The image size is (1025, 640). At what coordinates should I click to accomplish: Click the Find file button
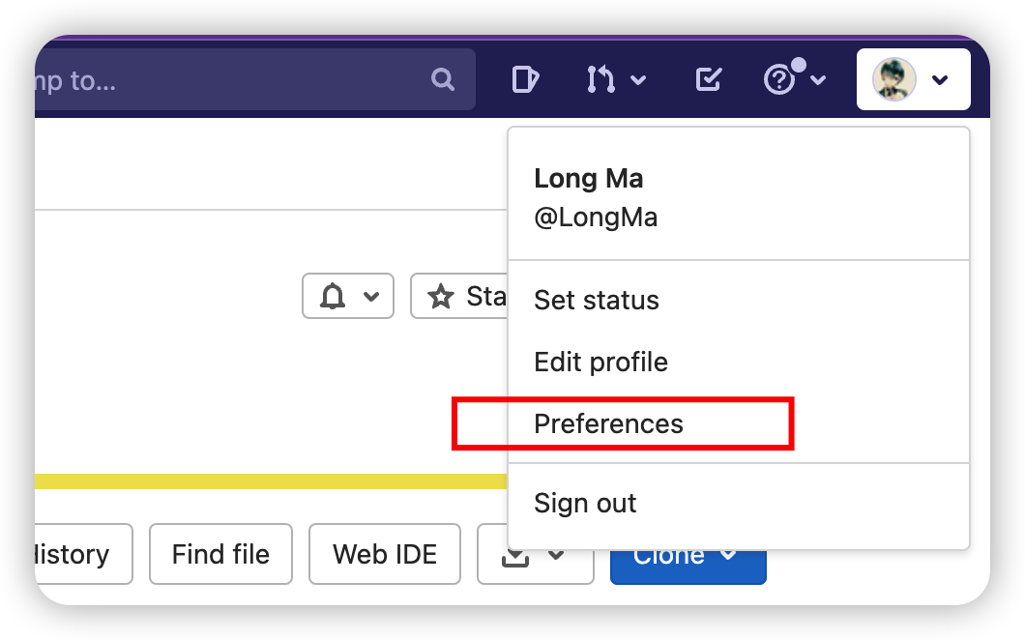point(220,554)
